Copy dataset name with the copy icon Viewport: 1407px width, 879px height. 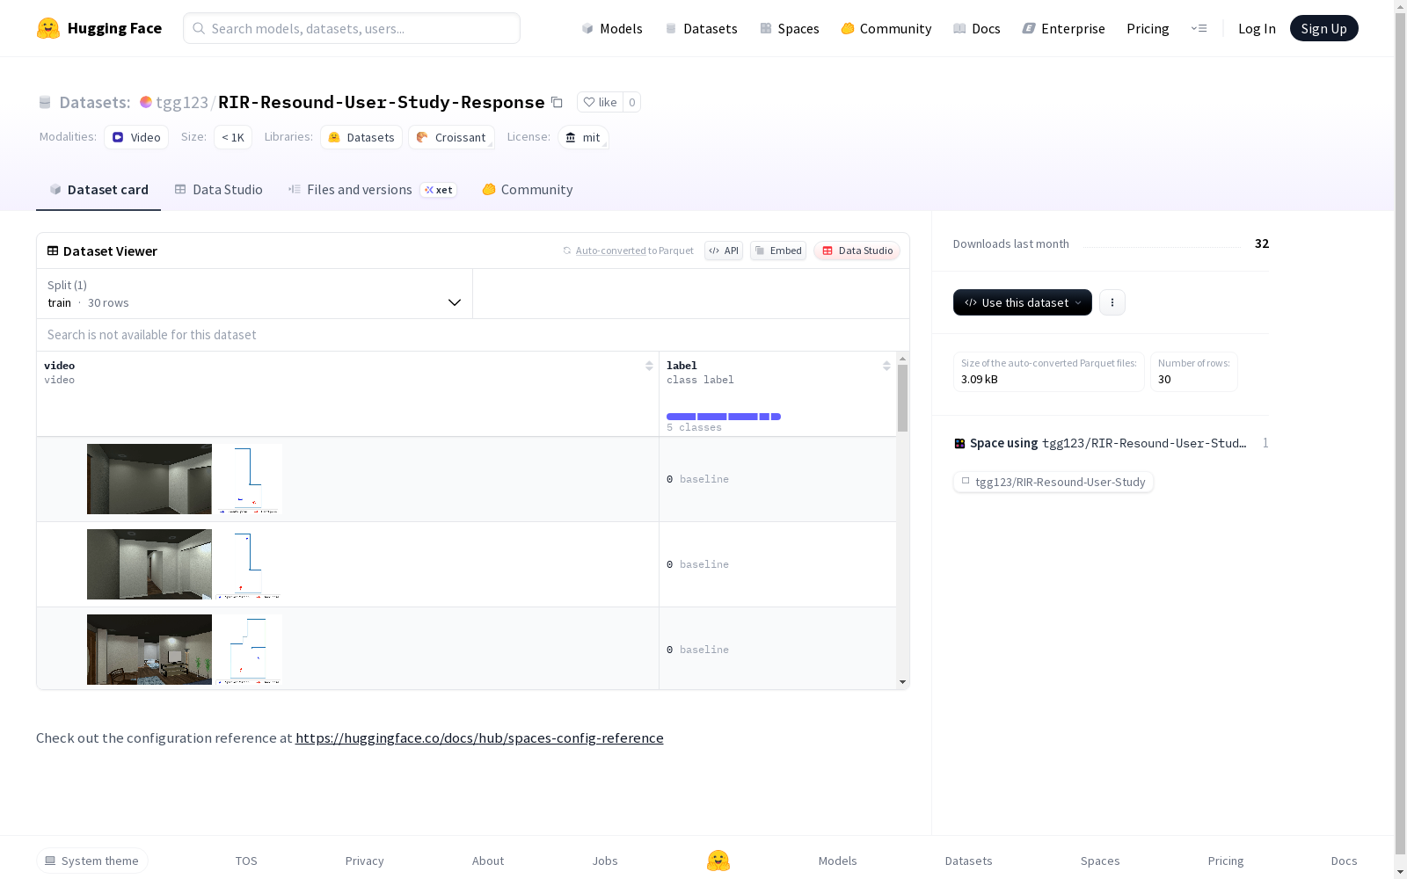point(557,102)
